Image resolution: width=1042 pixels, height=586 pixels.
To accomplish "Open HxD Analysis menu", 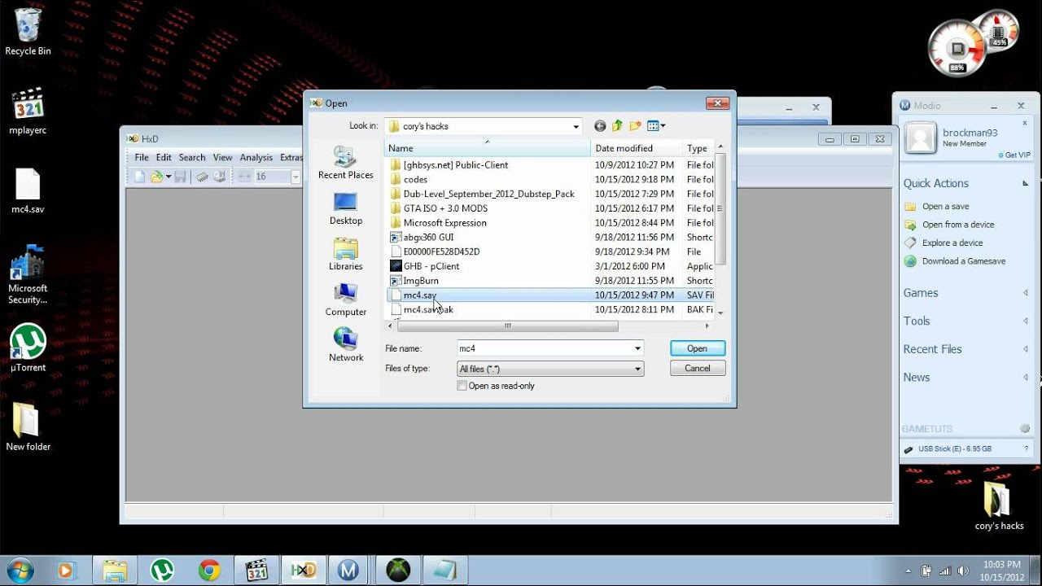I will coord(256,158).
